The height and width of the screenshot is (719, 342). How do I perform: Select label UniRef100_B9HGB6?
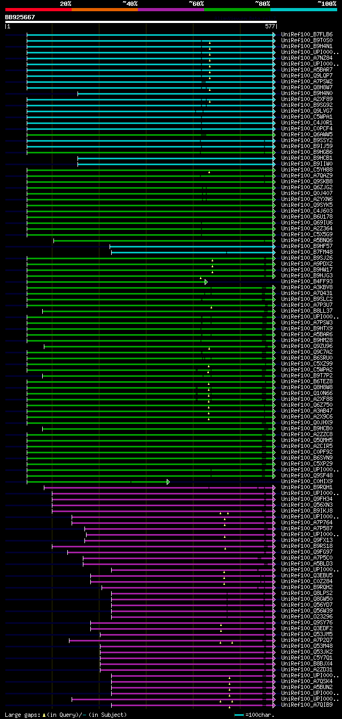click(x=307, y=152)
